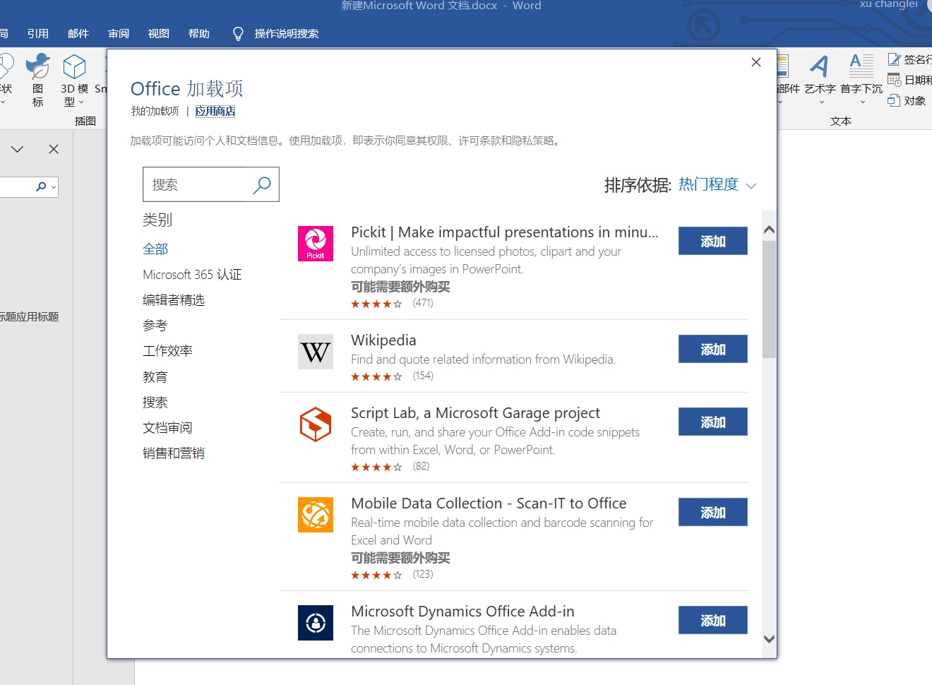Select the 工作效率 category
Screen dimensions: 932x685
click(x=167, y=351)
